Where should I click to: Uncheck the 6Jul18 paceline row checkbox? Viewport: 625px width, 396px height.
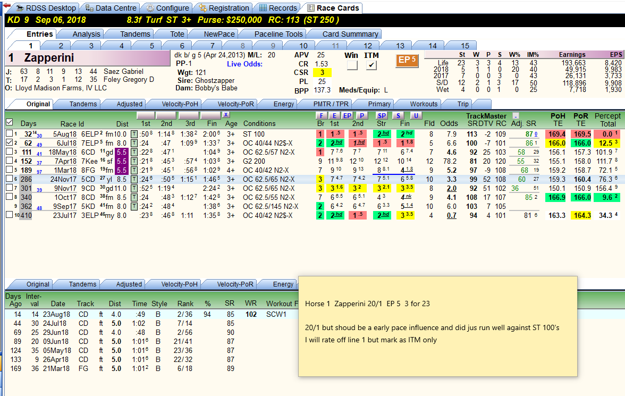[x=10, y=142]
